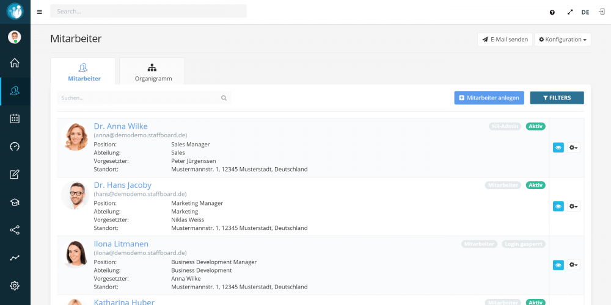Click the 'Peter Jürgenssen' supervisor text
The width and height of the screenshot is (611, 305).
pyautogui.click(x=194, y=160)
